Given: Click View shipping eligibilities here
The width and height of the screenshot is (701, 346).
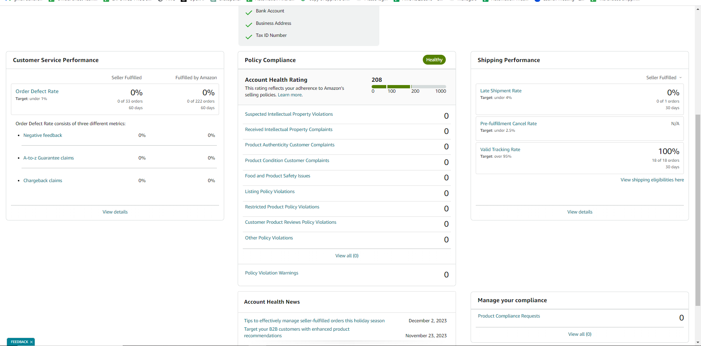Looking at the screenshot, I should tap(652, 180).
